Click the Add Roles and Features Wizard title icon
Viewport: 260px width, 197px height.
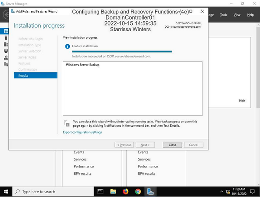[13, 11]
